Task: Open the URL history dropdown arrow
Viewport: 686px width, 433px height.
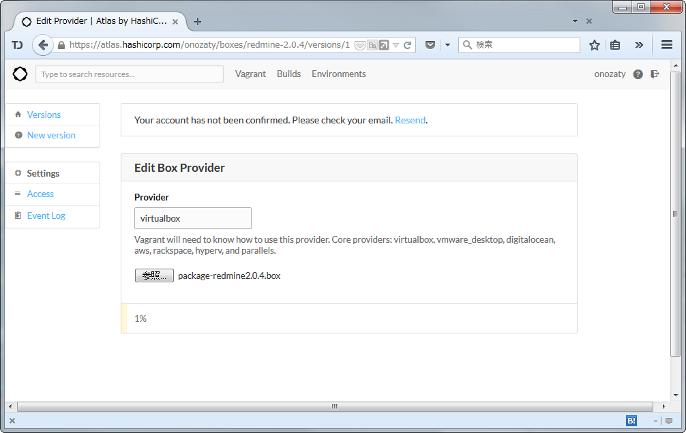Action: pyautogui.click(x=396, y=46)
